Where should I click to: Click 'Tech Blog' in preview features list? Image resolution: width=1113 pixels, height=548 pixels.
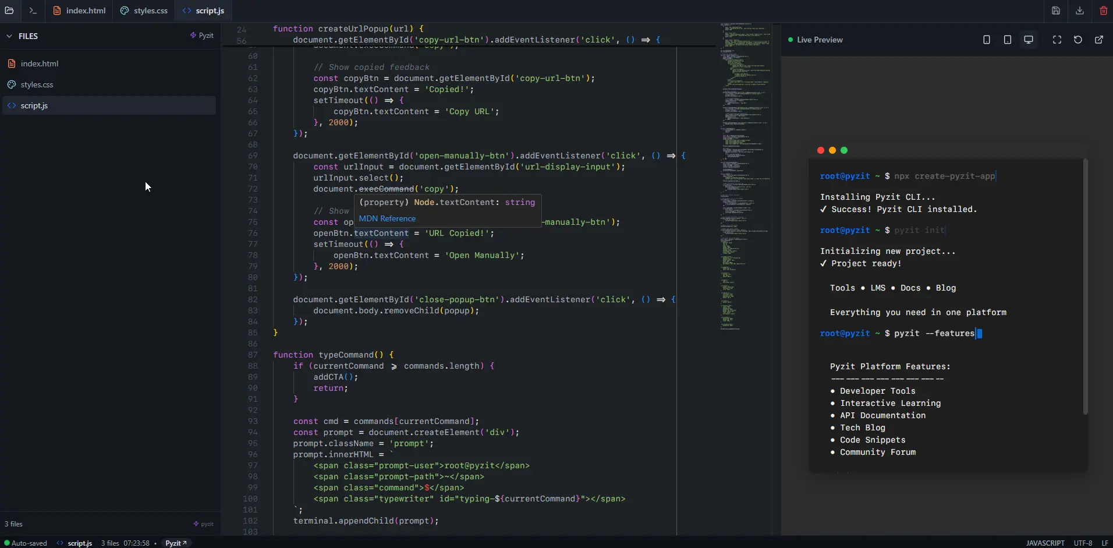pyautogui.click(x=862, y=427)
